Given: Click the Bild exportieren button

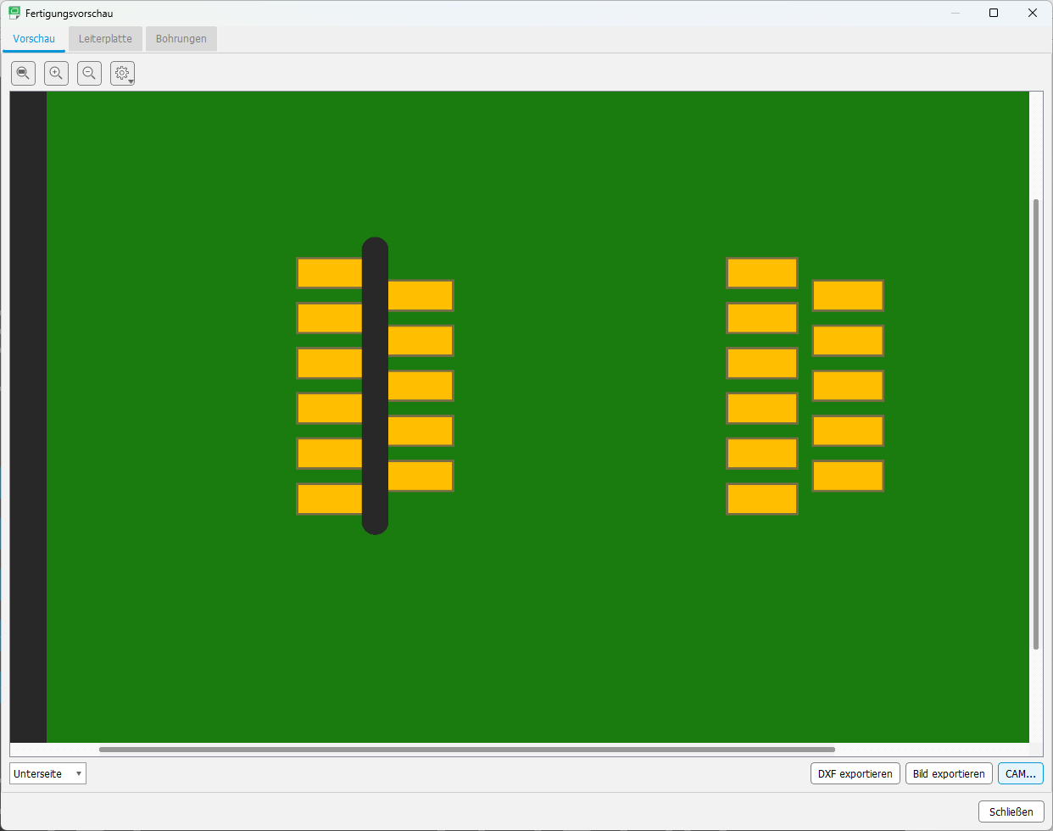Looking at the screenshot, I should pos(949,773).
